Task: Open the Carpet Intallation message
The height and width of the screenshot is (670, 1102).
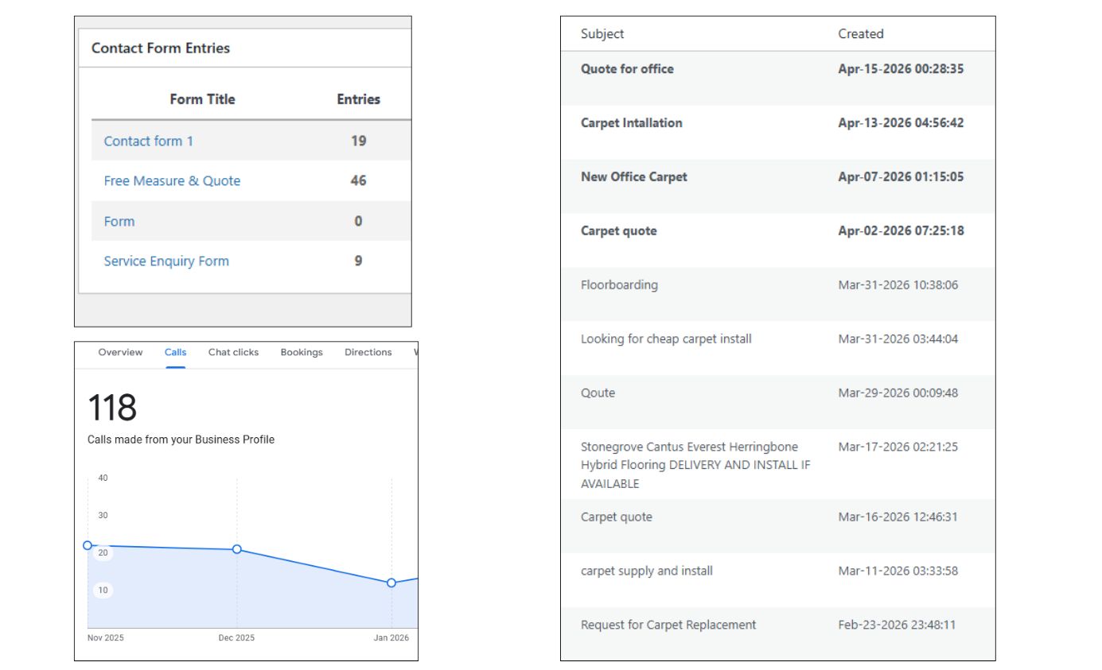Action: [x=631, y=123]
